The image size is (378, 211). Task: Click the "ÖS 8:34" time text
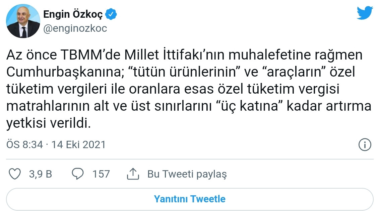24,145
